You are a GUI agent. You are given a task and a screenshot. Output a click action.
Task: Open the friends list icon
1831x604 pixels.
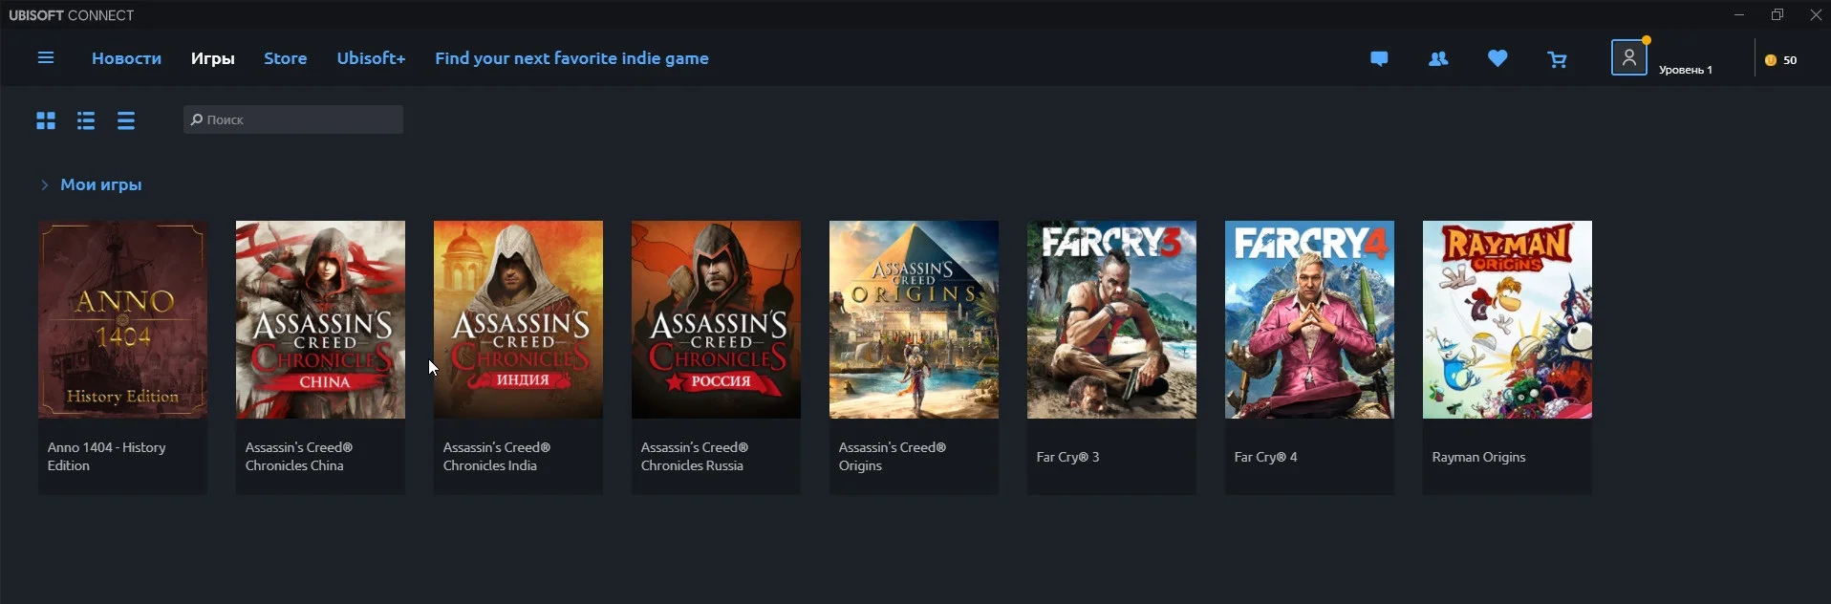tap(1438, 59)
